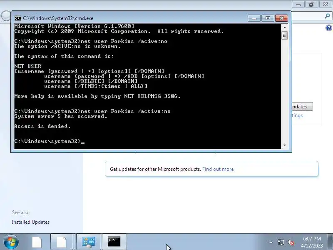Click the search magnifier in Windows Update window

pos(327,16)
